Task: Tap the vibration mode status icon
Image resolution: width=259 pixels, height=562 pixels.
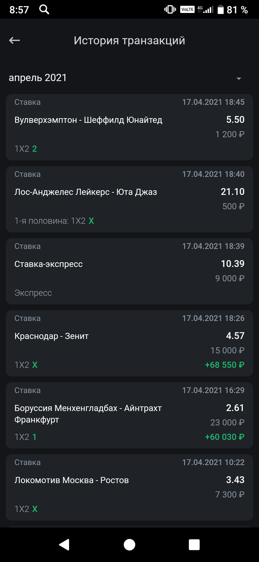Action: pyautogui.click(x=170, y=10)
